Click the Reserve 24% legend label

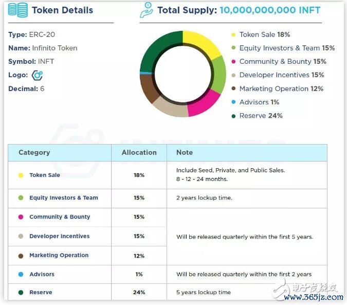point(261,116)
